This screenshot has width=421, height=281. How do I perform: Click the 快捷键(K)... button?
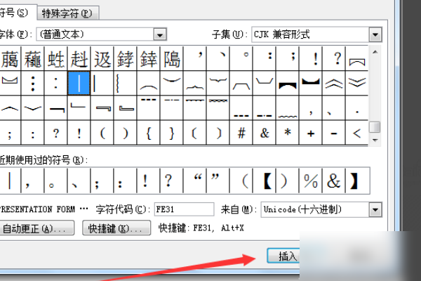(116, 228)
